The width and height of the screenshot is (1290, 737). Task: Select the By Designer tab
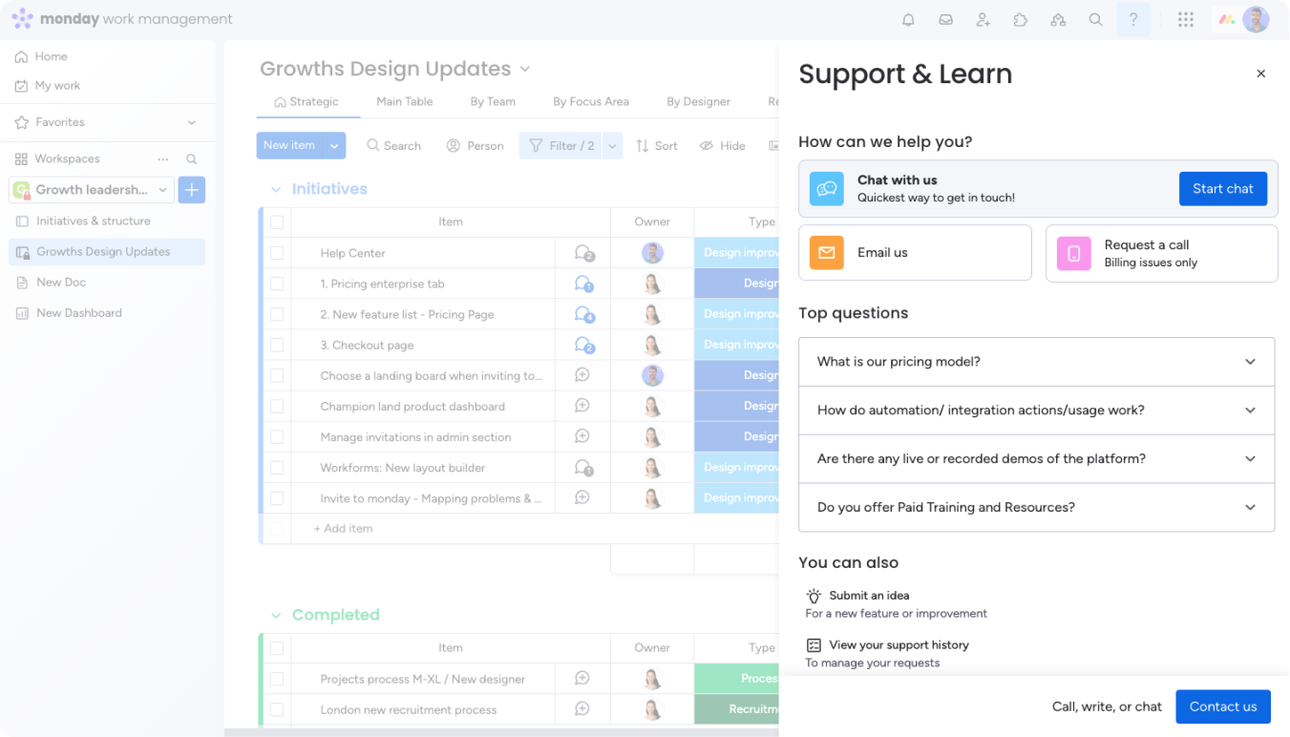click(698, 102)
